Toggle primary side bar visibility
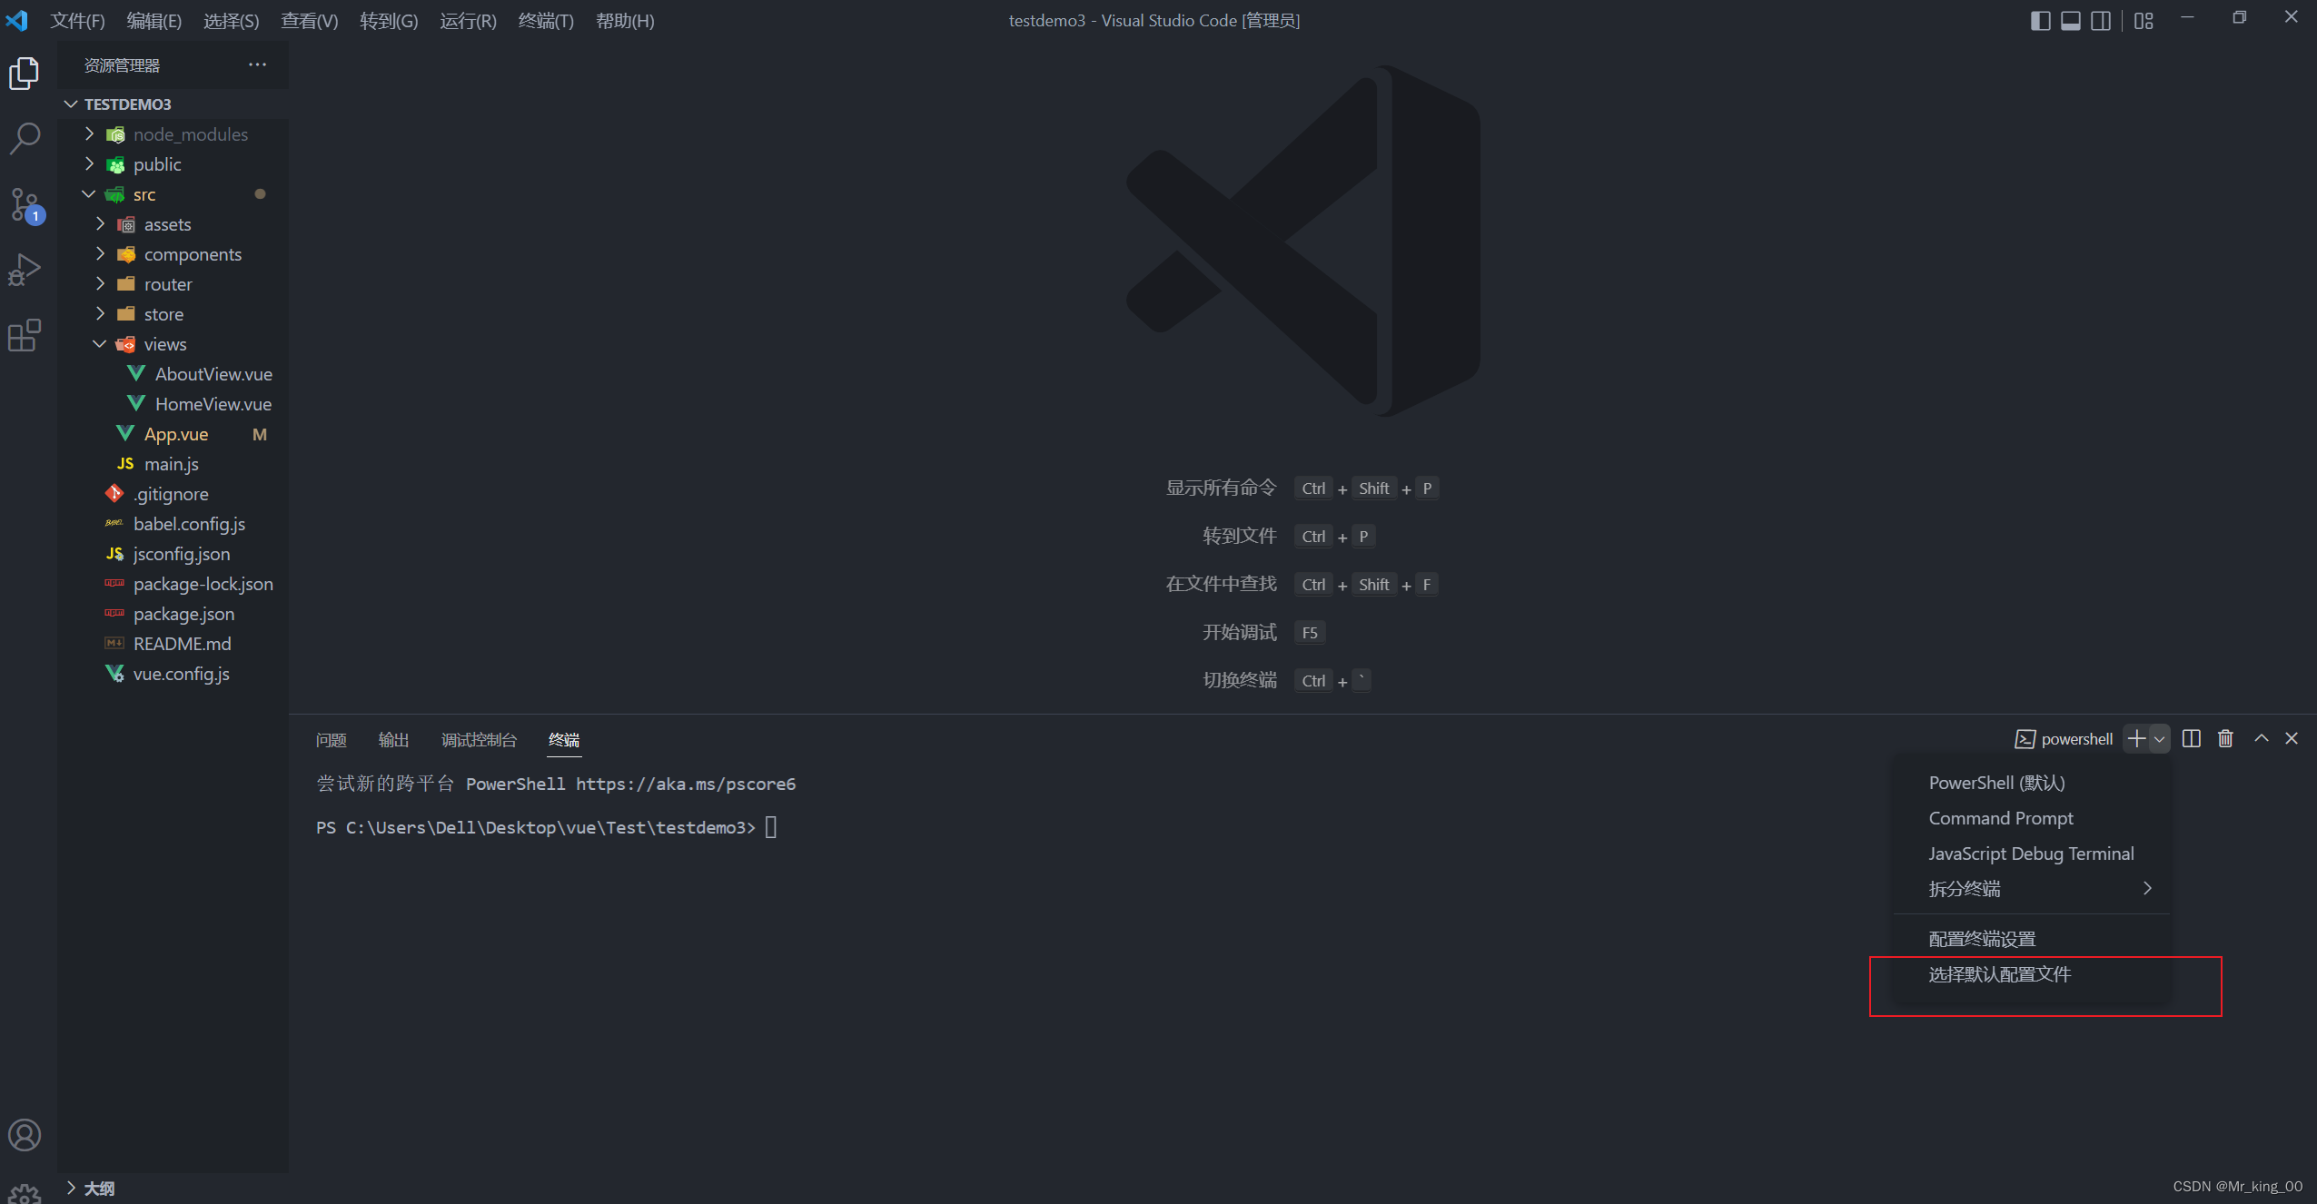Viewport: 2317px width, 1204px height. click(x=2040, y=20)
